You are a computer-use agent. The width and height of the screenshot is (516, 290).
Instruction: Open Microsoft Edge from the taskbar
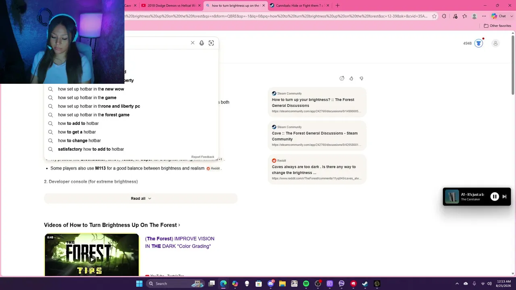[x=223, y=284]
